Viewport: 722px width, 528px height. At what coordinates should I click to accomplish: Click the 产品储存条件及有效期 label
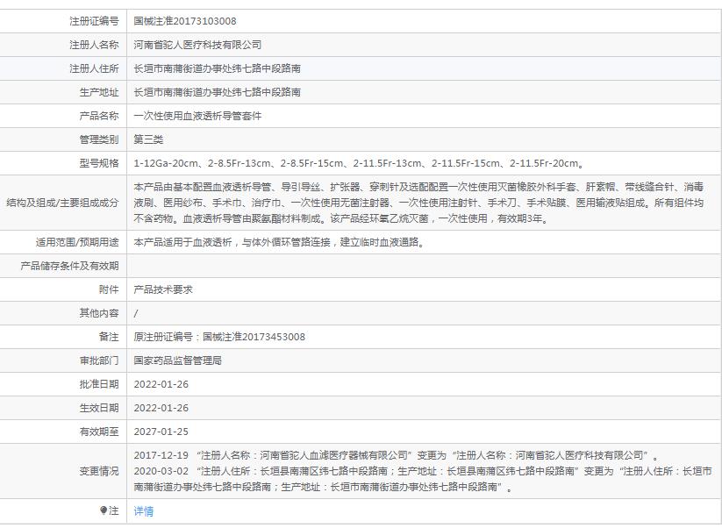click(x=69, y=266)
